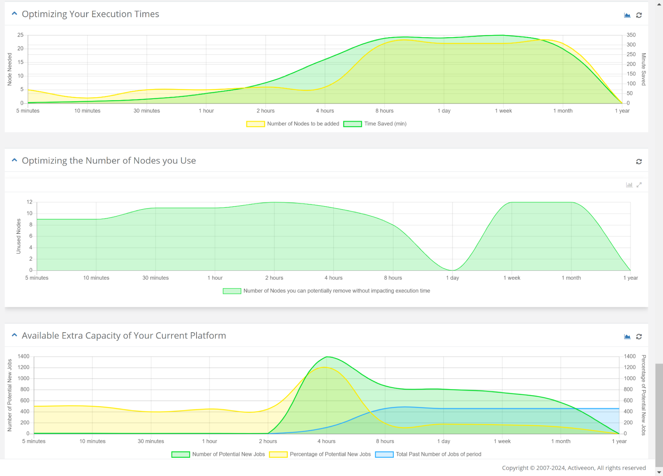Image resolution: width=663 pixels, height=476 pixels.
Task: Click Optimizing the Number of Nodes heading
Action: point(109,161)
